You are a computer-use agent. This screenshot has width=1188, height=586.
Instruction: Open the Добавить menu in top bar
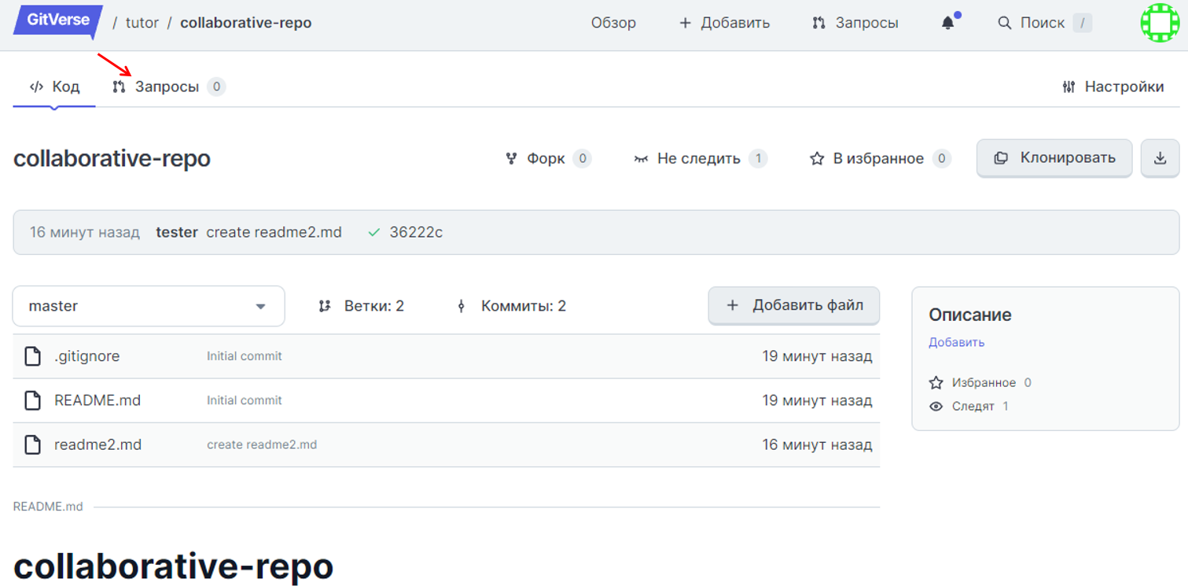(x=724, y=23)
